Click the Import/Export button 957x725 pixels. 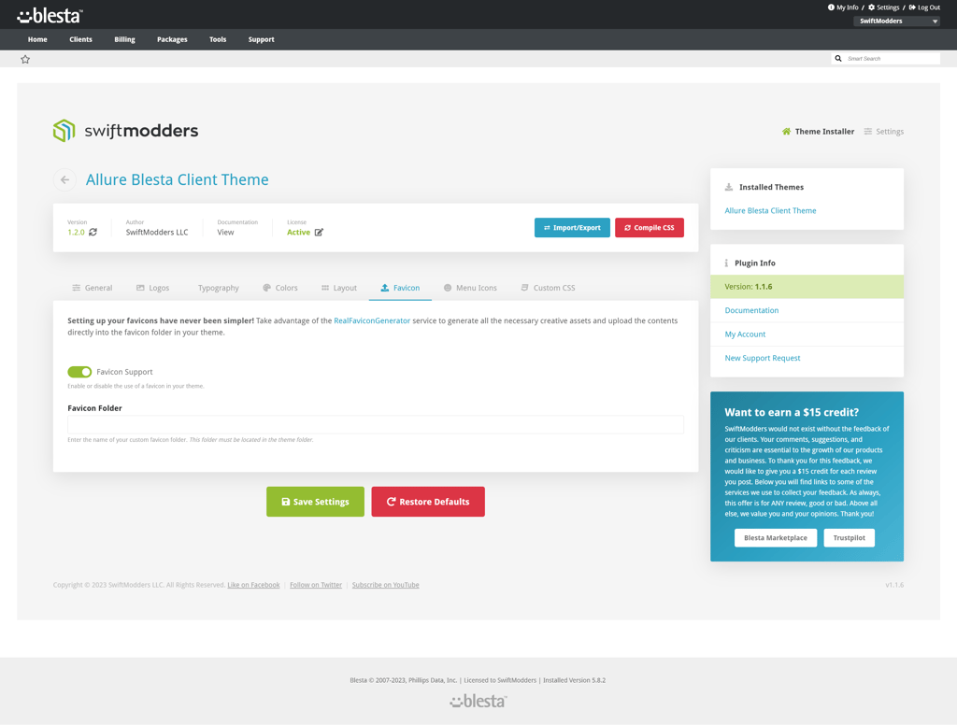572,228
